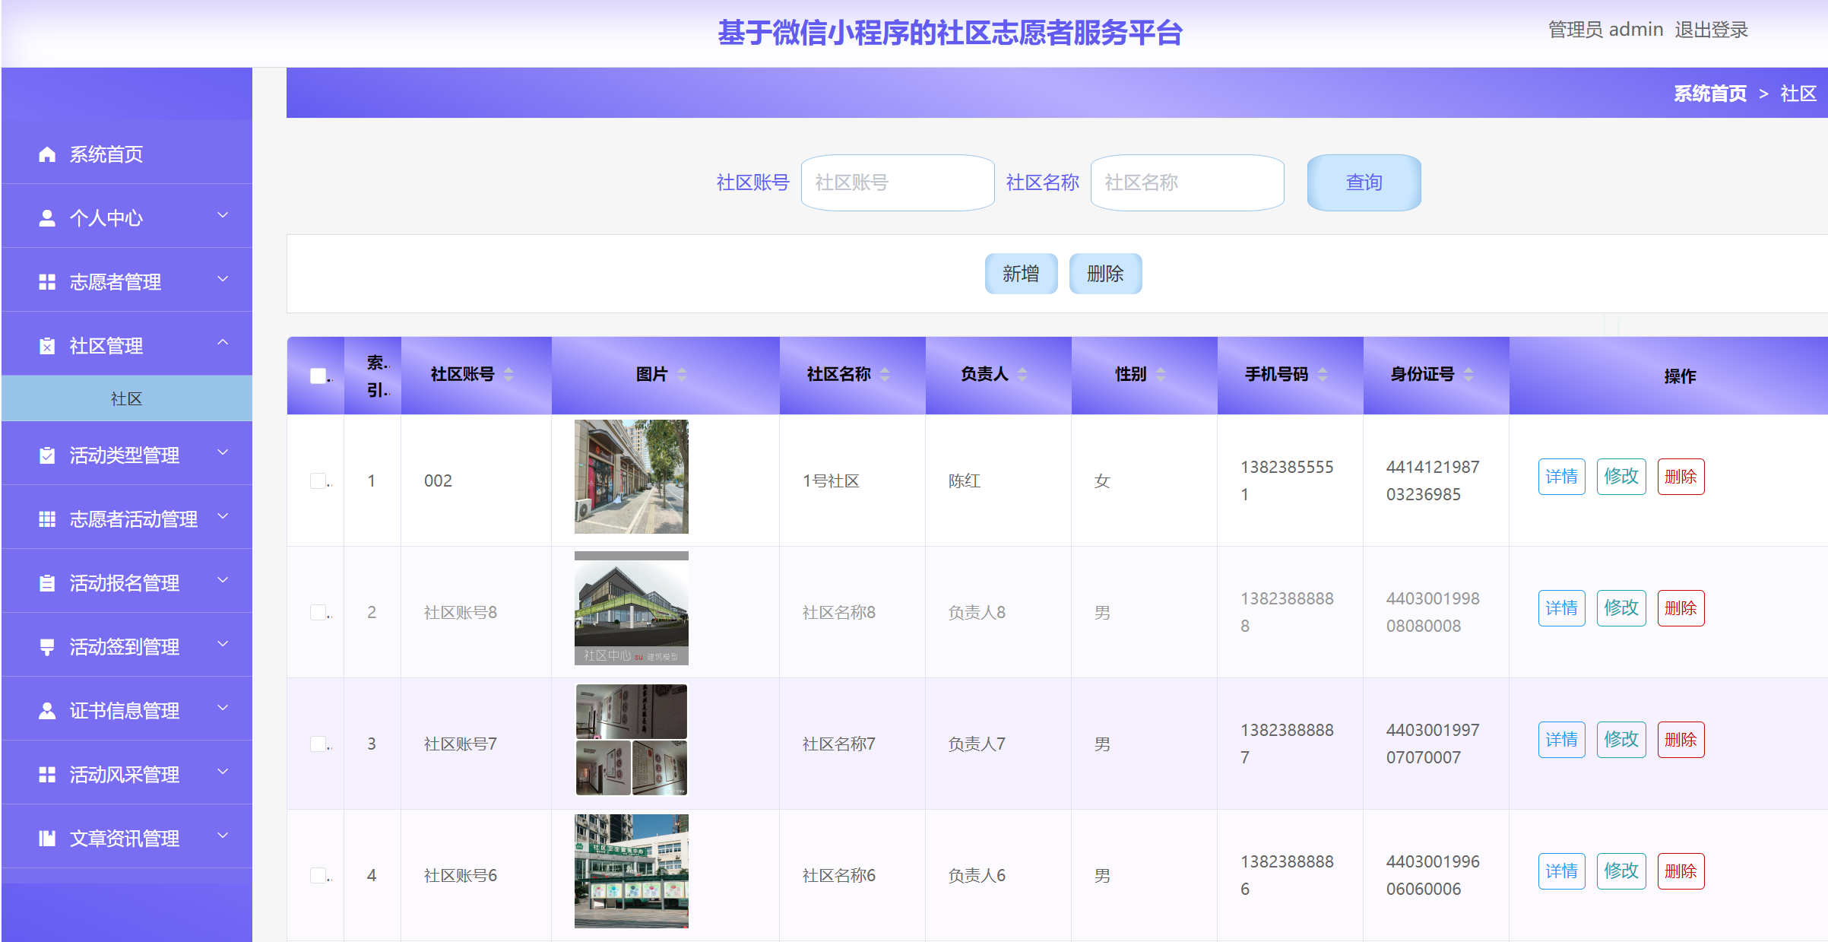Check the checkbox for community 002 row
The image size is (1828, 942).
(x=319, y=480)
